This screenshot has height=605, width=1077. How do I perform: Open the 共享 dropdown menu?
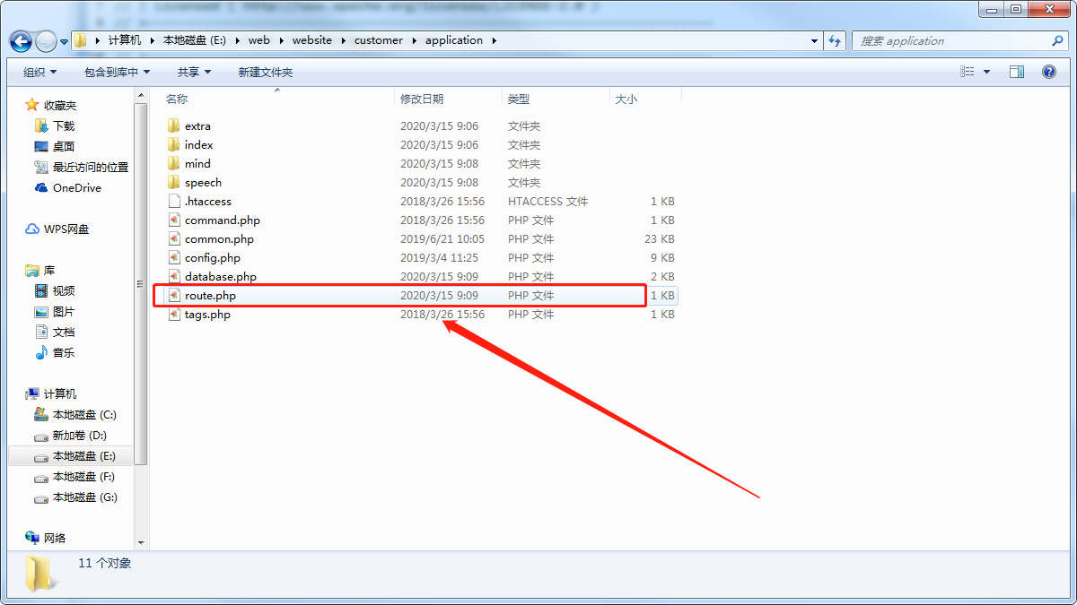click(194, 72)
